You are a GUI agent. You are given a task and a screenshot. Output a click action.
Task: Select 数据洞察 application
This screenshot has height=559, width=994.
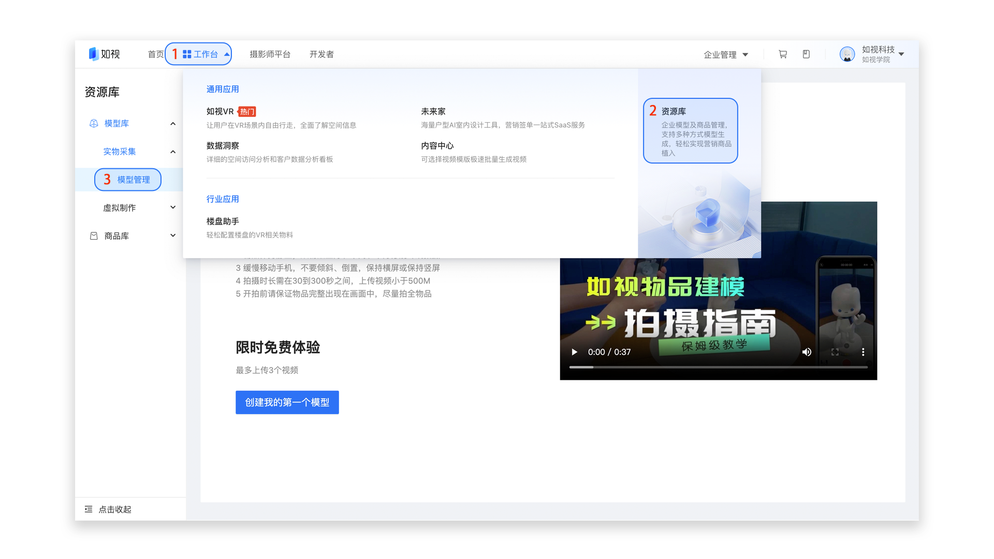point(223,145)
